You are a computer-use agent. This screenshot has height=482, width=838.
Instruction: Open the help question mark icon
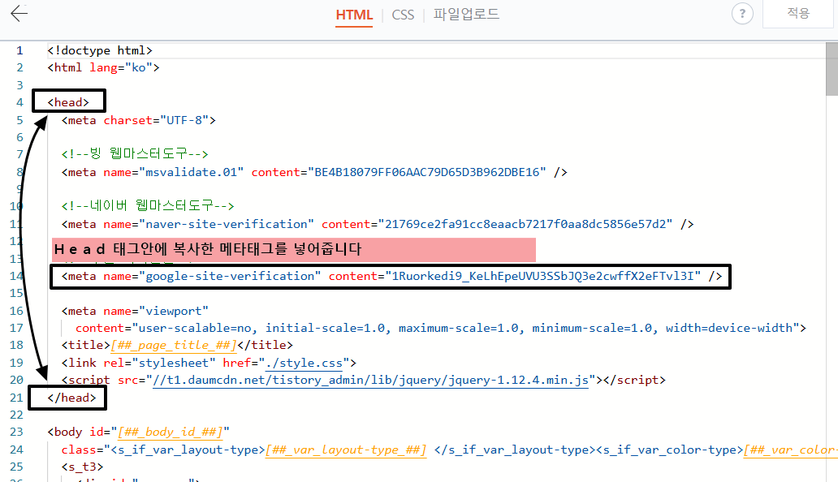point(741,14)
